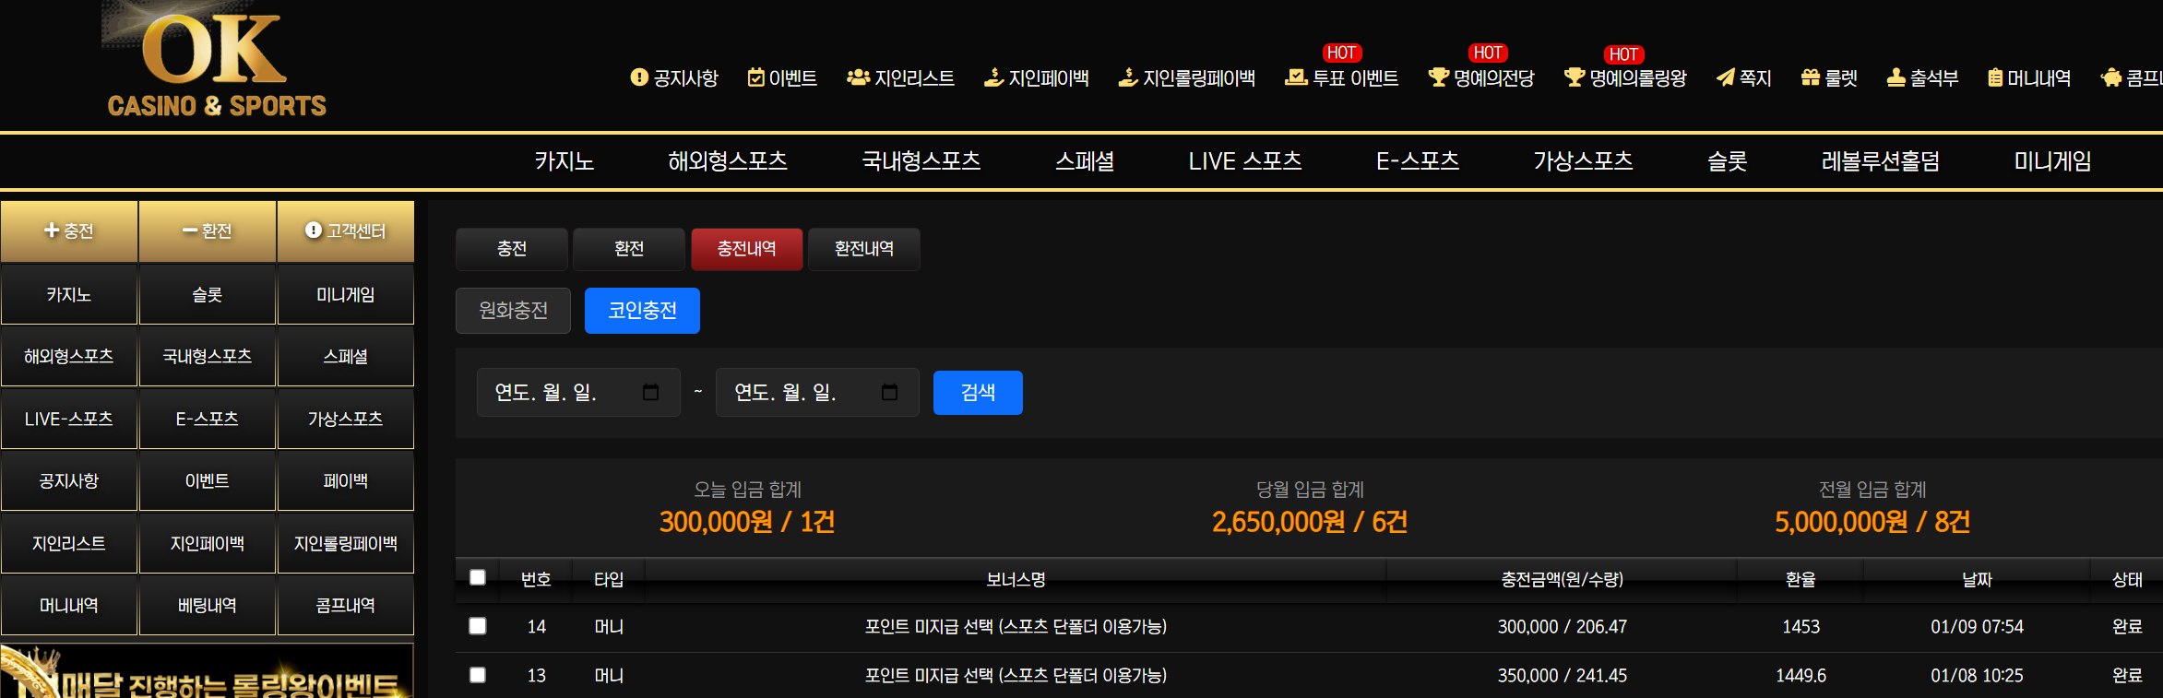Viewport: 2163px width, 698px height.
Task: Open 머니내역 clipboard icon in top bar
Action: pyautogui.click(x=1994, y=77)
